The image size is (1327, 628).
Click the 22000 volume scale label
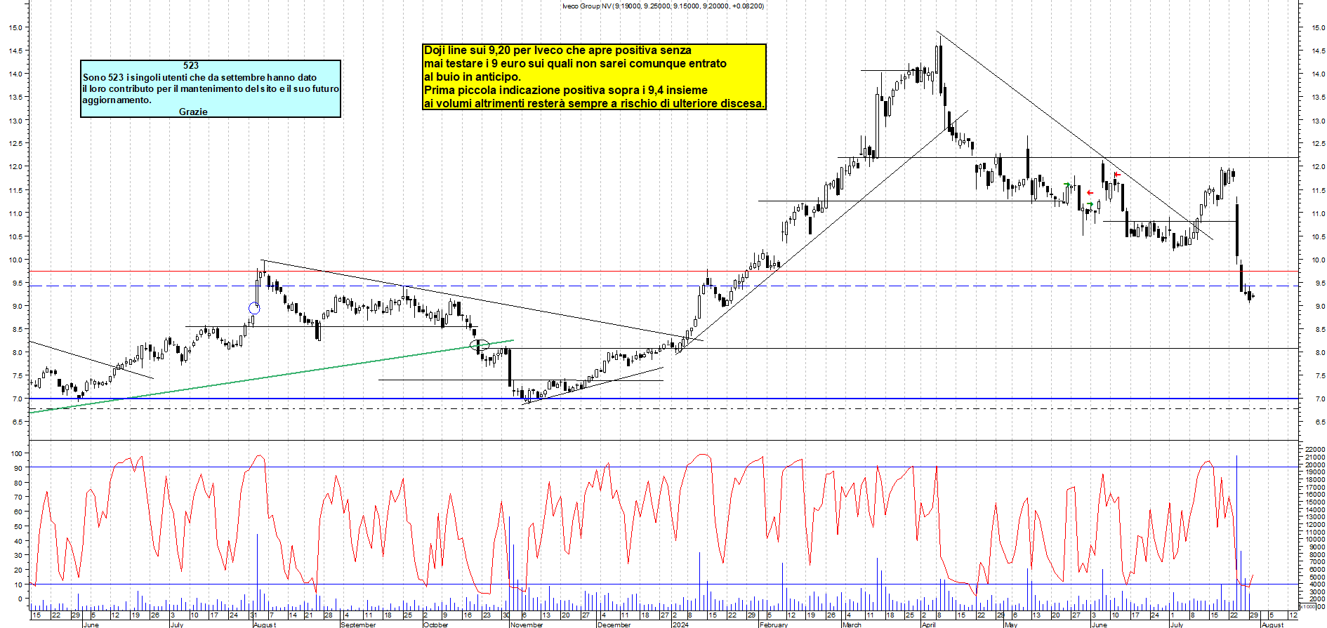pyautogui.click(x=1315, y=449)
